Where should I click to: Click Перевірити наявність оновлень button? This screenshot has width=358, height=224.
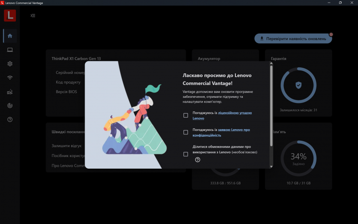tap(293, 39)
